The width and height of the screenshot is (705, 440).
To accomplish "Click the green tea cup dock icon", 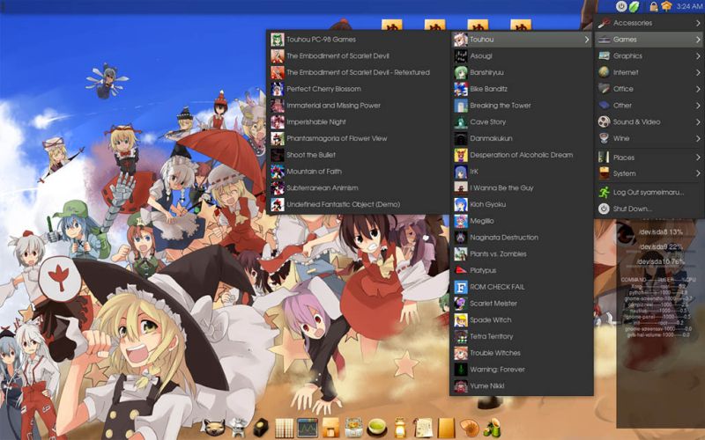I will (x=377, y=428).
